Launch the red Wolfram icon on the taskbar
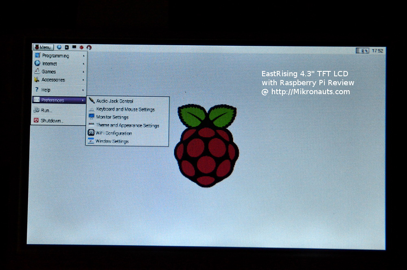 [x=89, y=47]
